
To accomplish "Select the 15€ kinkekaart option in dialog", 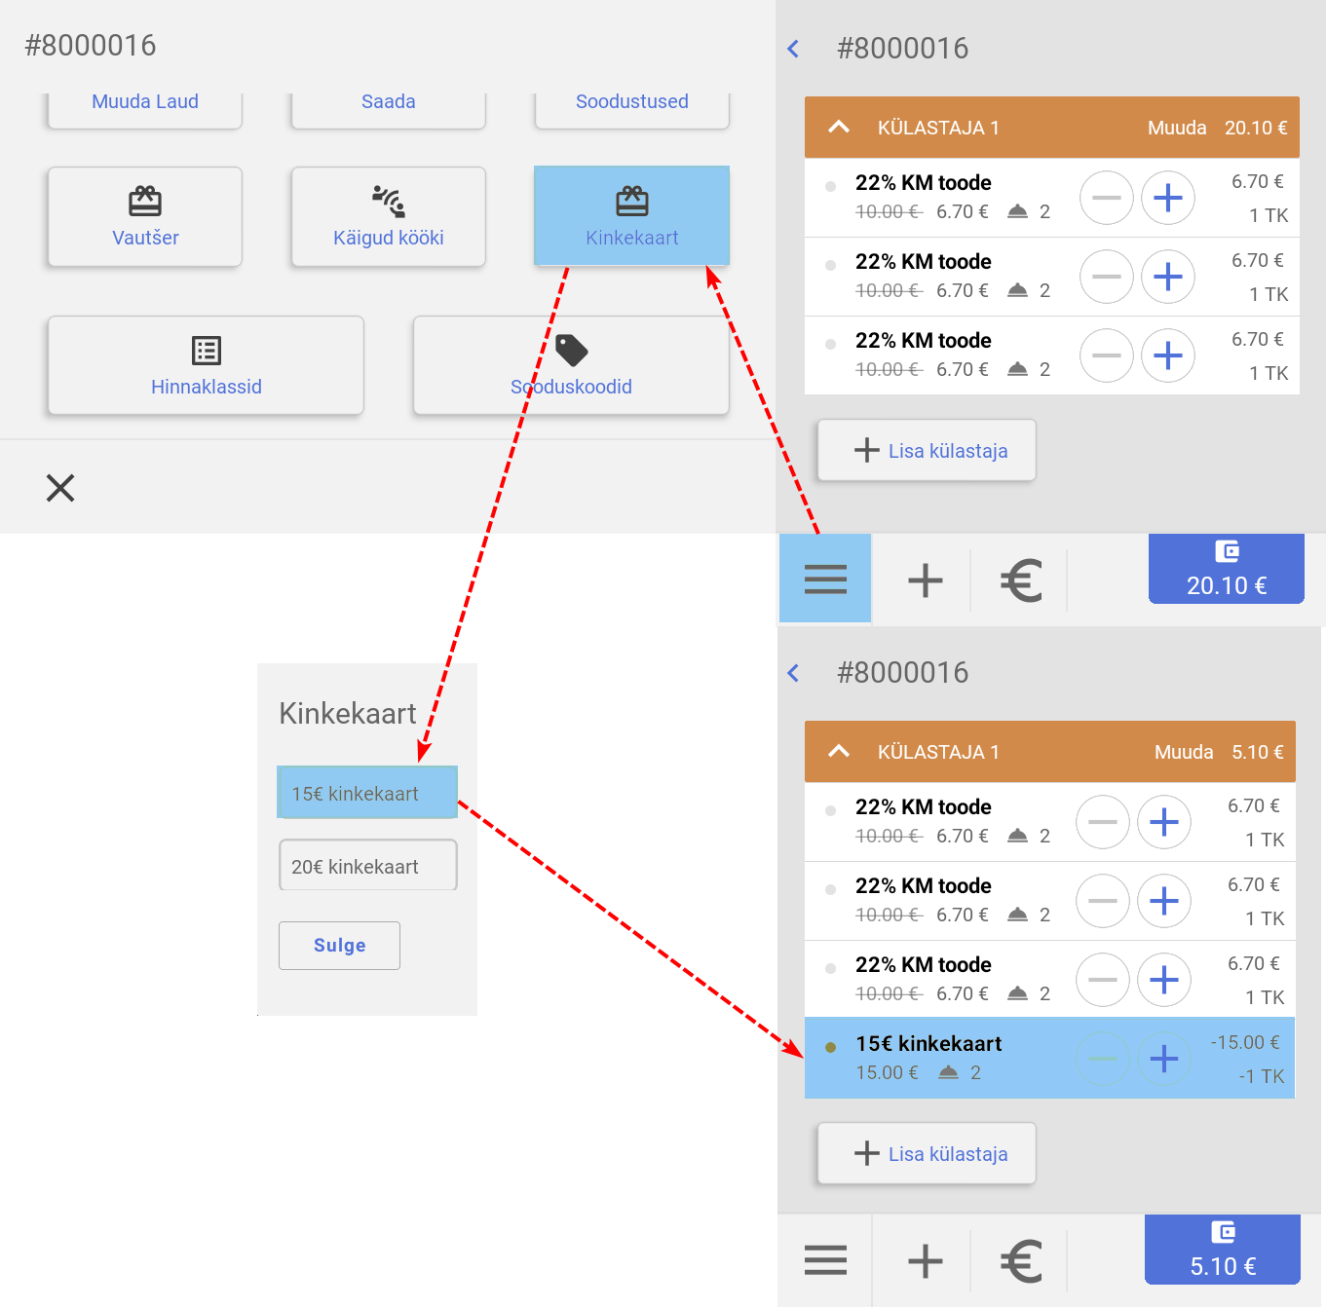I will tap(367, 793).
